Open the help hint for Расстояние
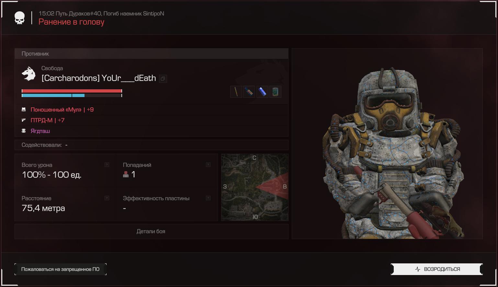Image resolution: width=498 pixels, height=287 pixels. [107, 198]
